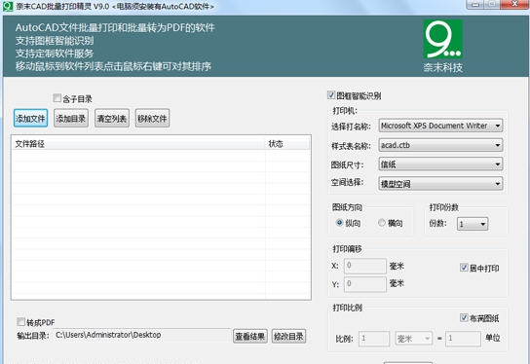Click the 输出目录 path field
Viewport: 530px width, 364px height.
point(142,335)
